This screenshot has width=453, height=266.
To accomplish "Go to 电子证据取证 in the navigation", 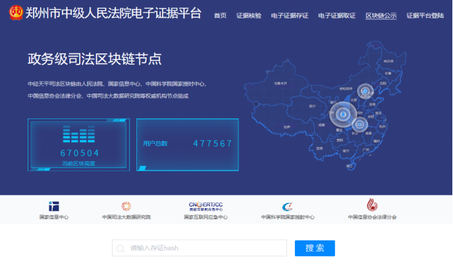I will (x=337, y=16).
